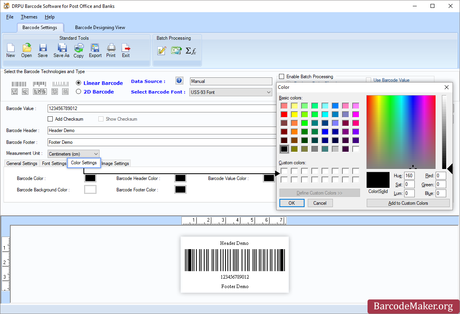Click the sigma formula batch icon
Viewport: 460px width, 314px height.
click(191, 51)
